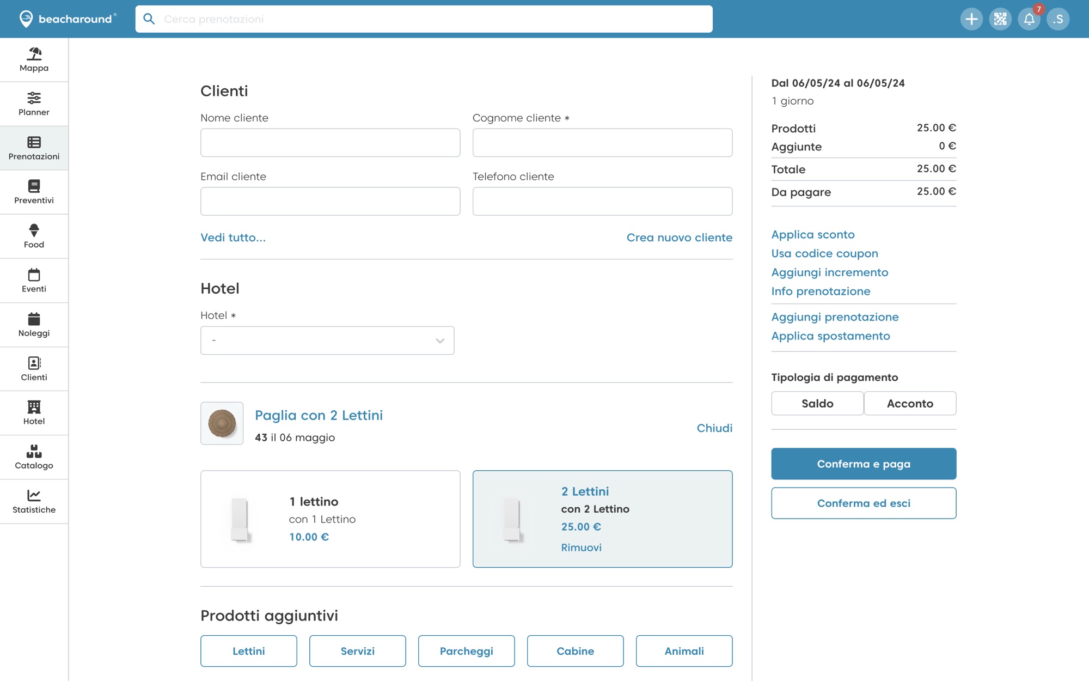Click Crea nuovo cliente link
1089x681 pixels.
[680, 238]
